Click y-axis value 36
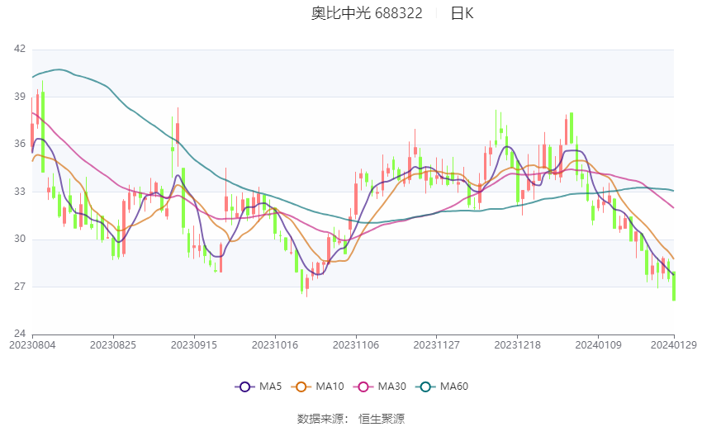Screen dimensions: 702x427 [x=20, y=144]
